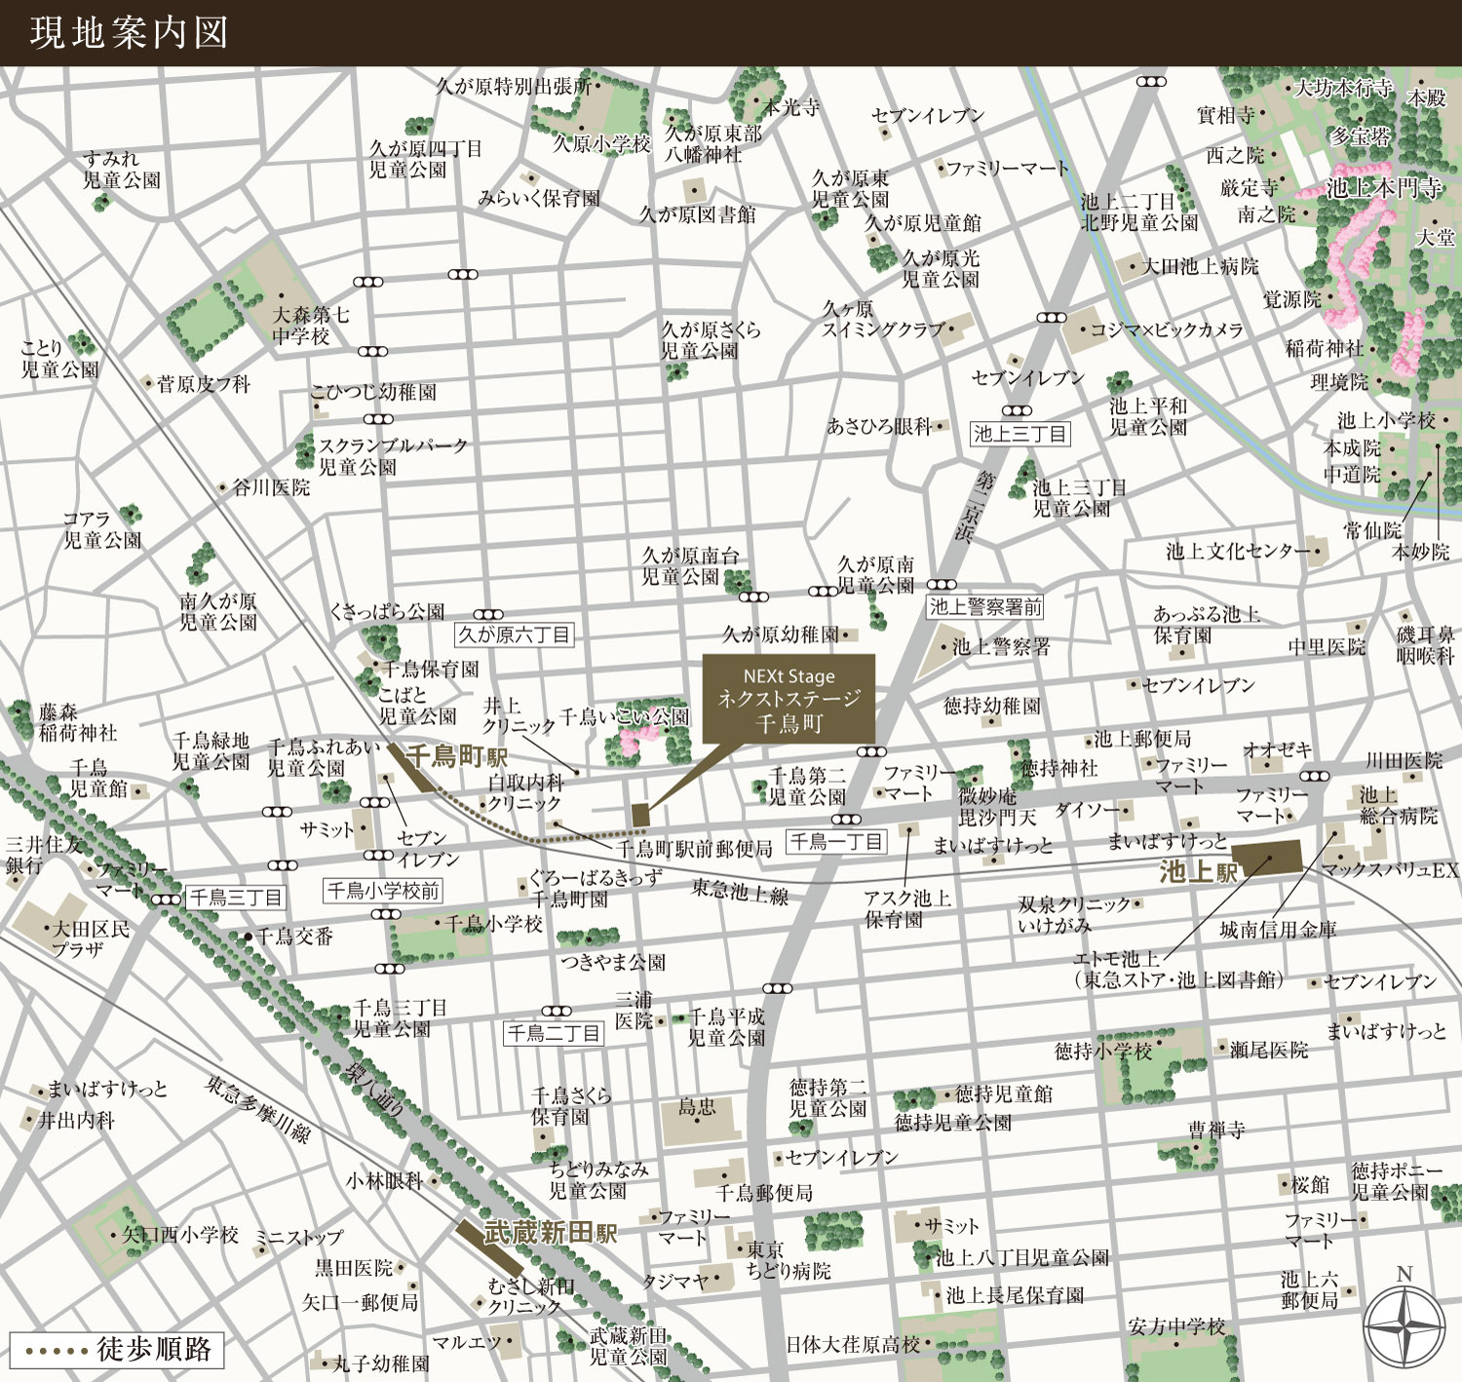
Task: Click the 東京ちどり病院 hospital label
Action: click(x=788, y=1260)
